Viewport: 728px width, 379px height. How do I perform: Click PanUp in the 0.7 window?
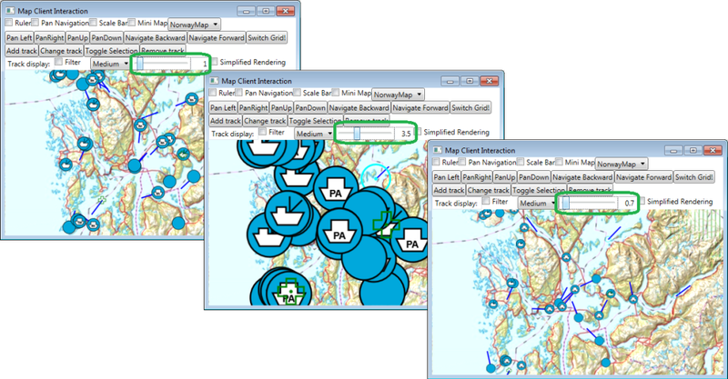[x=504, y=176]
